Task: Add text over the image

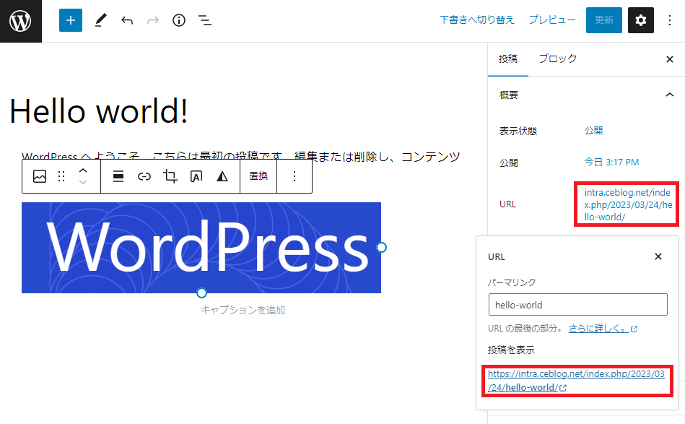Action: pyautogui.click(x=196, y=176)
